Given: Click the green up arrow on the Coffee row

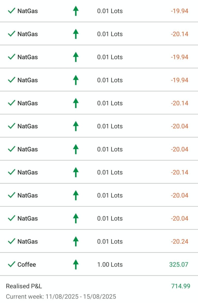Looking at the screenshot, I should click(76, 264).
